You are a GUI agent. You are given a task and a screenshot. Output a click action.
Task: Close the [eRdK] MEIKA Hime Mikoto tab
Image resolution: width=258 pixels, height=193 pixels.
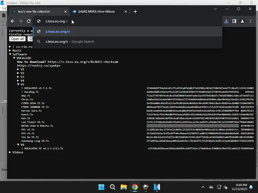126,12
